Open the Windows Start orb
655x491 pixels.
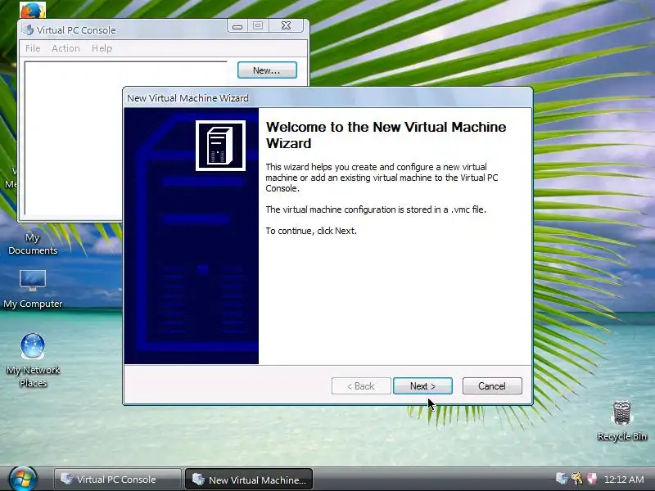click(x=23, y=479)
